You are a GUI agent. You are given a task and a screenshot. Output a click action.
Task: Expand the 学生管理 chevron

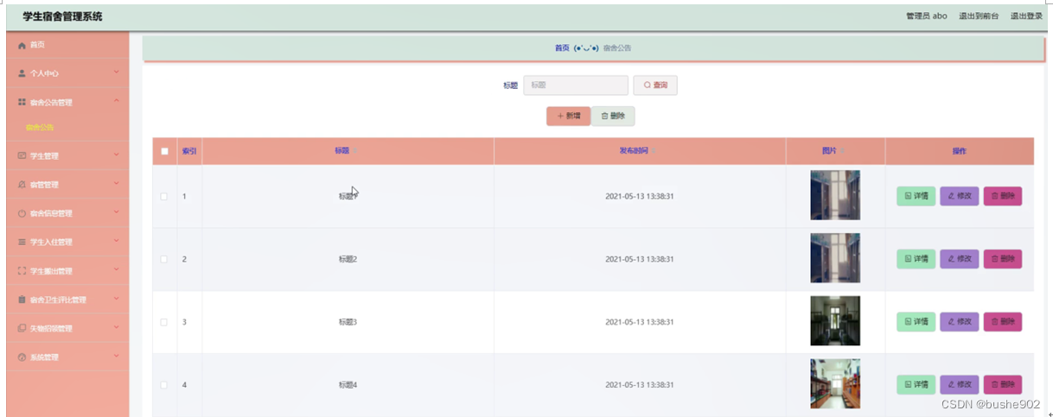(117, 155)
